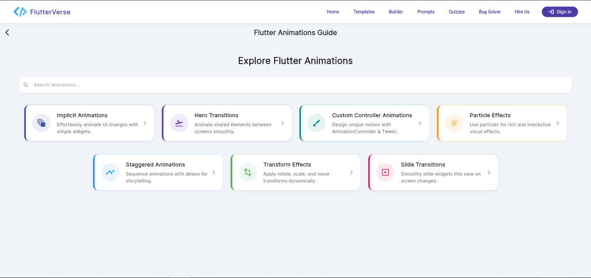591x278 pixels.
Task: Click the Particle Effects dots icon
Action: pos(454,123)
